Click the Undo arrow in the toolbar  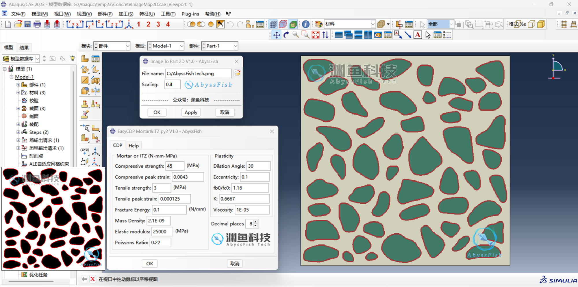coord(230,24)
